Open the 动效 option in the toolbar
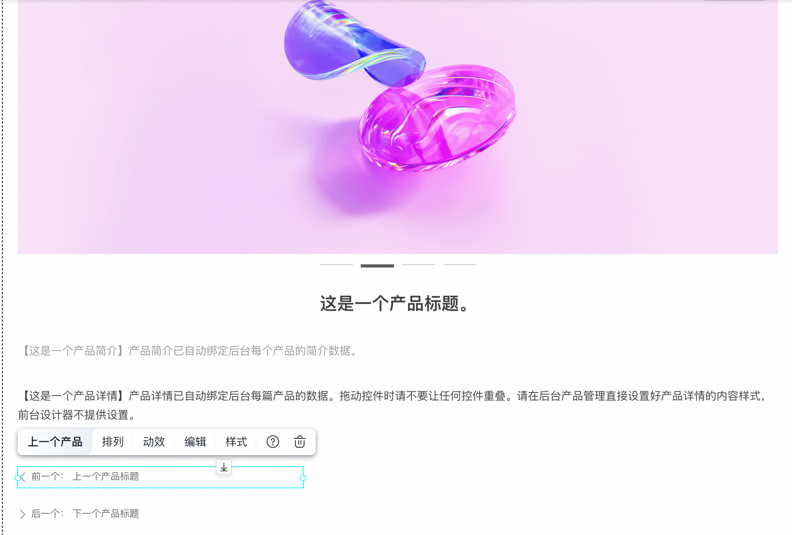792x535 pixels. pos(154,442)
